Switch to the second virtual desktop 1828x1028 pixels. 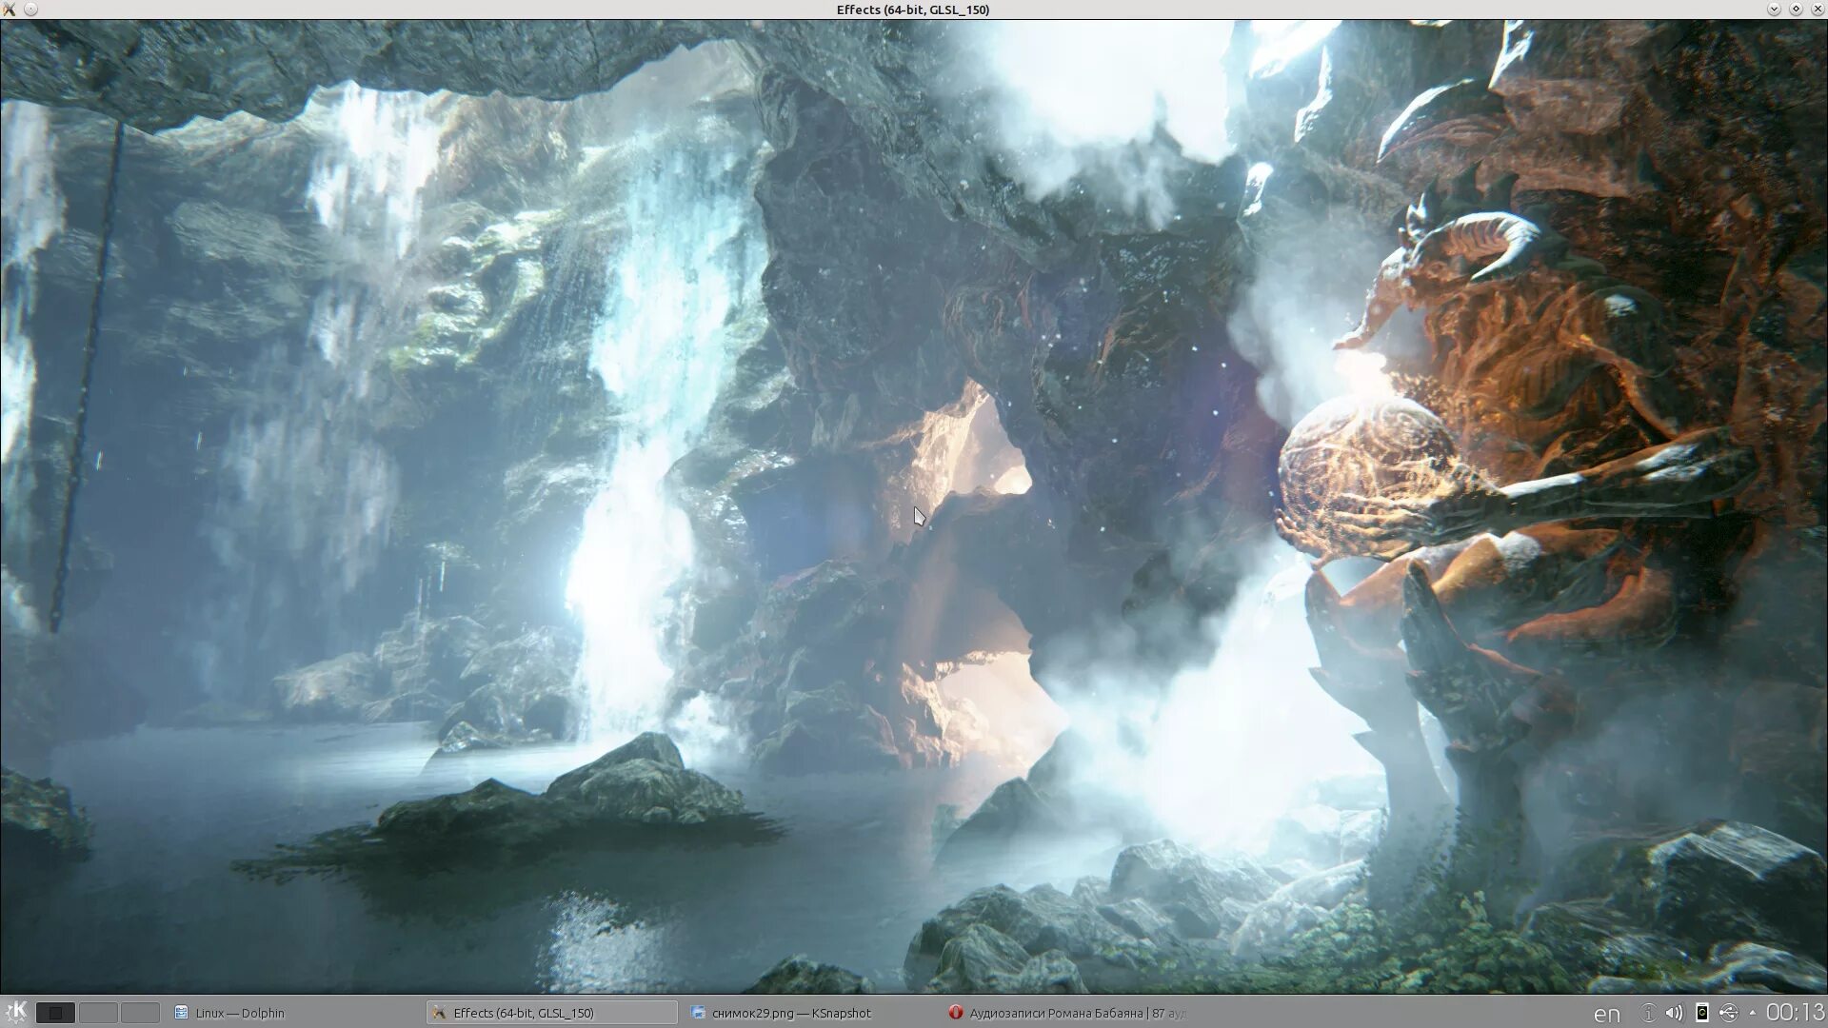97,1013
